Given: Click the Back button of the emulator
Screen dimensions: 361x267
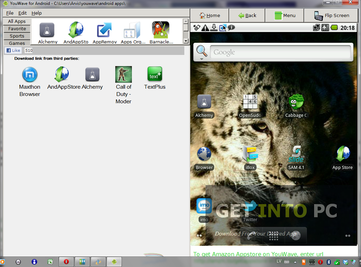Looking at the screenshot, I should (247, 16).
